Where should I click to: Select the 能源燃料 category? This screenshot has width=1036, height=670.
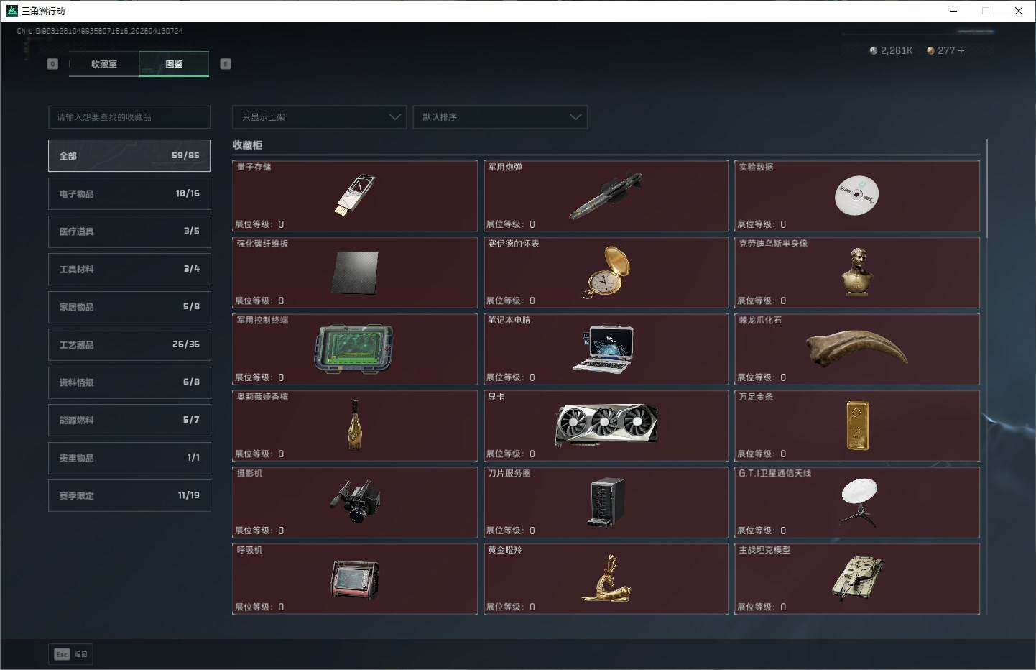(x=129, y=421)
